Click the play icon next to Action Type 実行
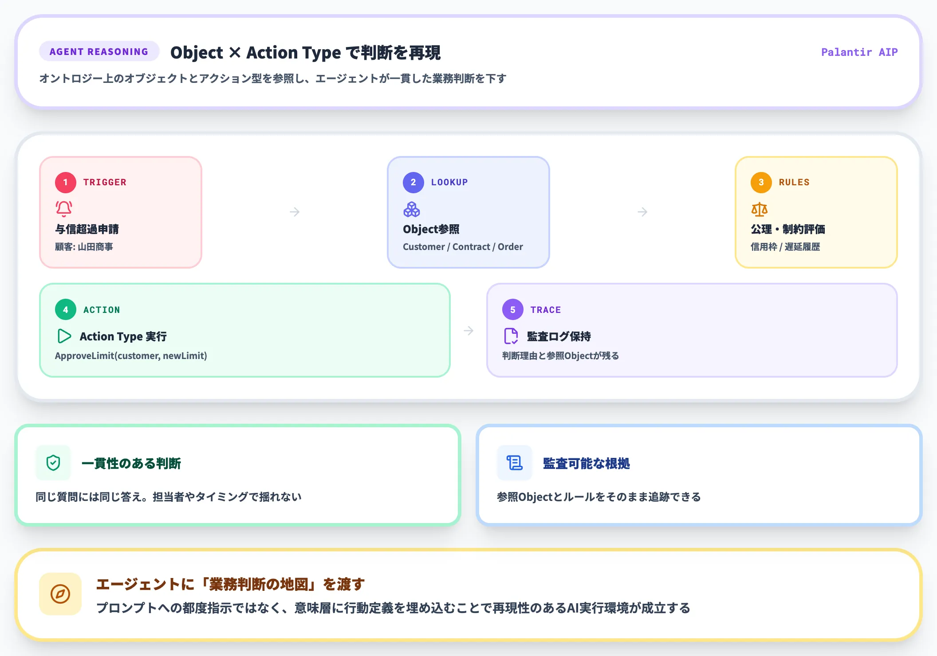Viewport: 937px width, 656px height. (64, 336)
